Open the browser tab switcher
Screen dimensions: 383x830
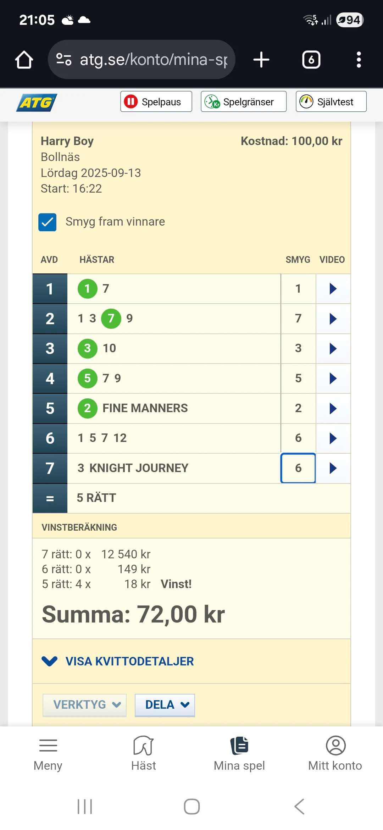coord(311,60)
